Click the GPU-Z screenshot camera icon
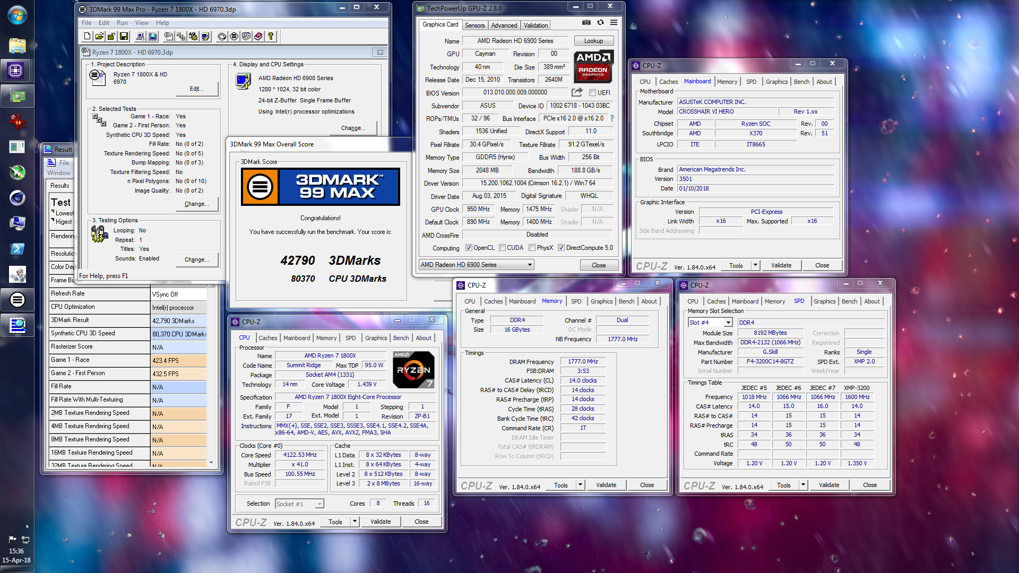Viewport: 1019px width, 573px height. (x=586, y=23)
